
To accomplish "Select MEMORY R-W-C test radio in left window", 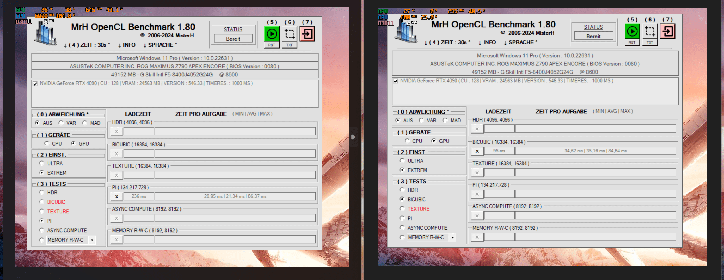I will tap(42, 240).
